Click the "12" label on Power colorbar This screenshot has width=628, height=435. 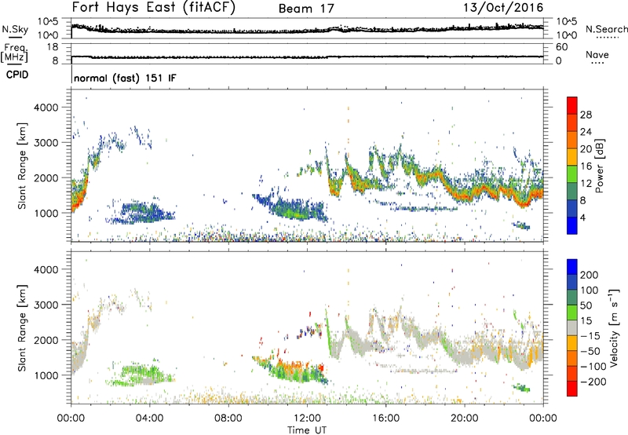pyautogui.click(x=586, y=184)
